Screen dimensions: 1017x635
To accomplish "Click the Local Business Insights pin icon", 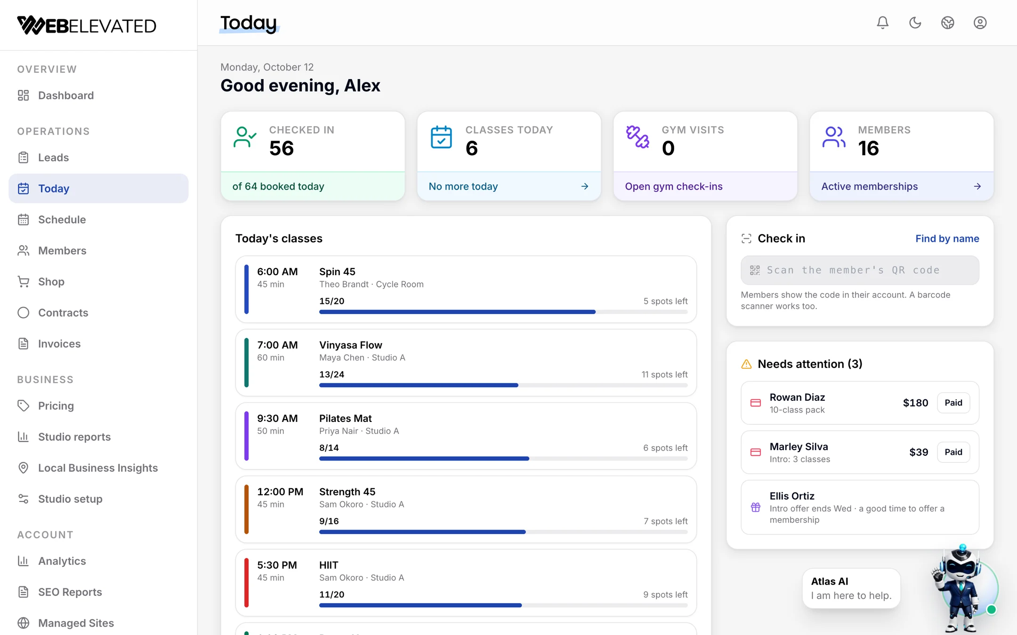I will tap(24, 468).
